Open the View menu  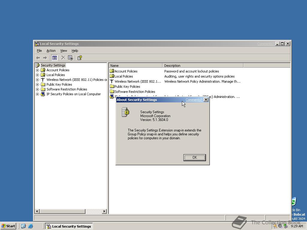(64, 51)
